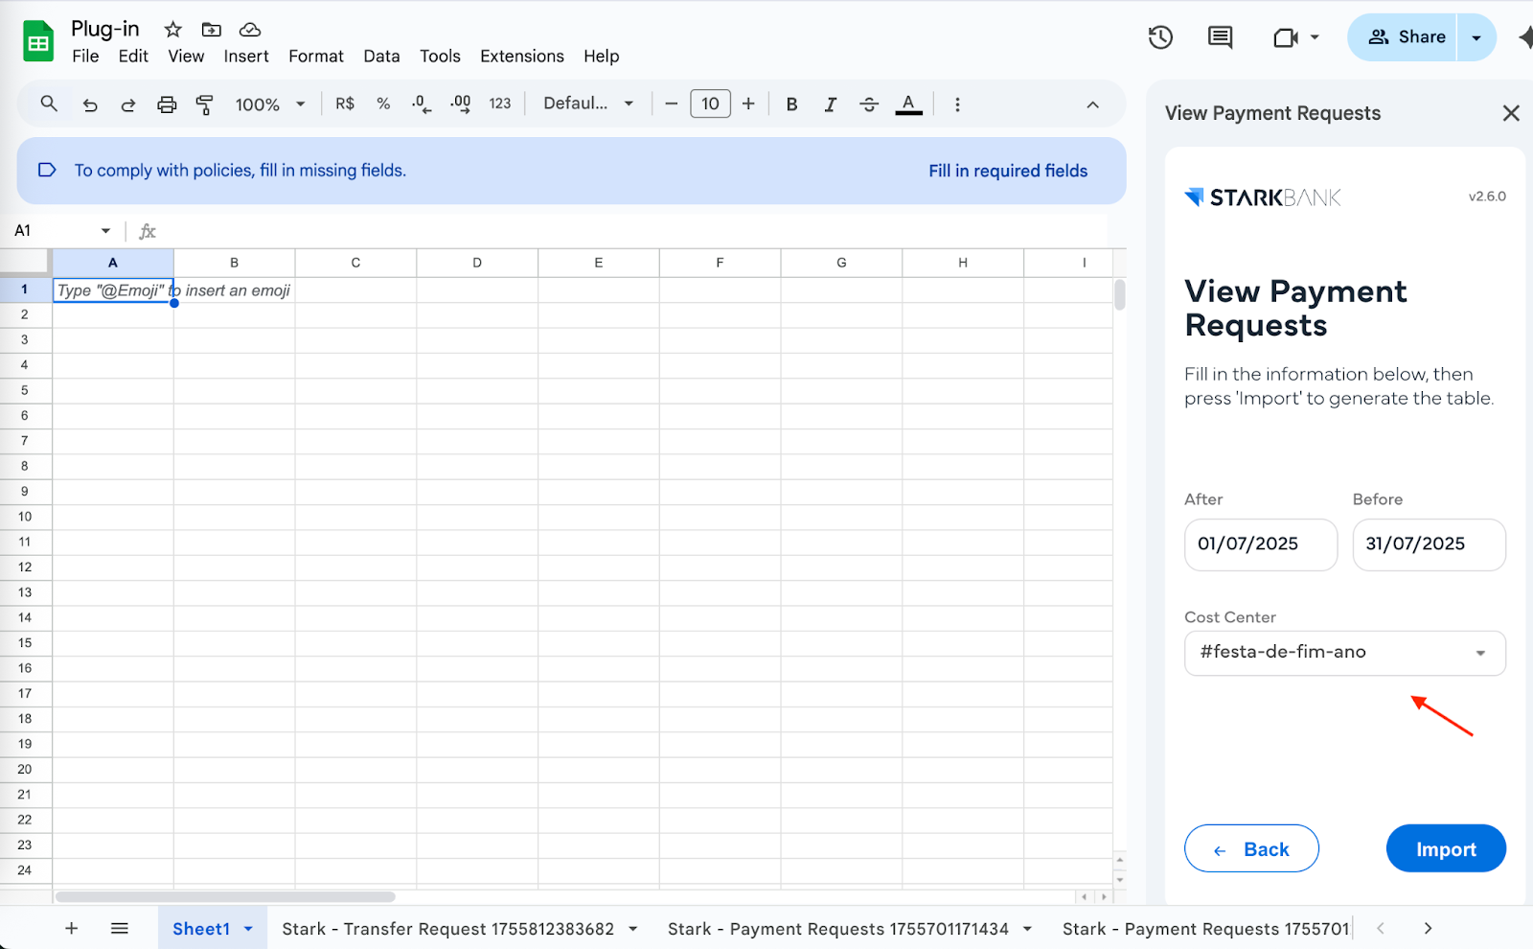Open the text color picker
The width and height of the screenshot is (1533, 949).
[x=908, y=104]
